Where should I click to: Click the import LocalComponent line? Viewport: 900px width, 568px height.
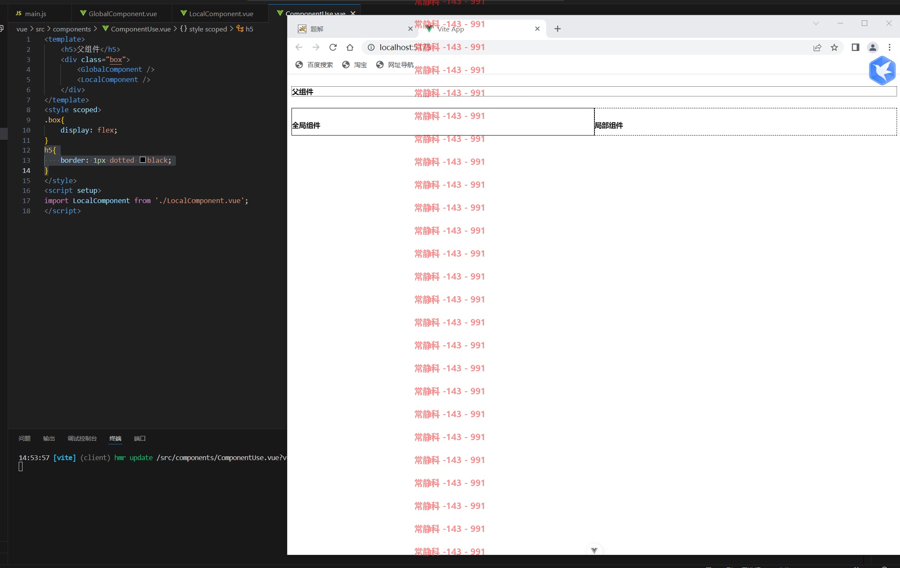pyautogui.click(x=146, y=201)
